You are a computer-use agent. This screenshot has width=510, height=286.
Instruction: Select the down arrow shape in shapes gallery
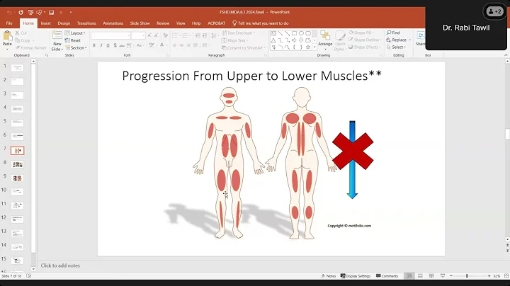(301, 40)
